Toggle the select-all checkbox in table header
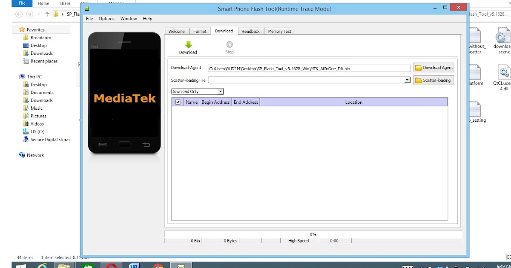This screenshot has height=268, width=511. 178,102
